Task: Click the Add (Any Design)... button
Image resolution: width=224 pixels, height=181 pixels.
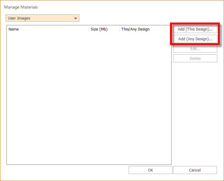Action: (x=195, y=39)
